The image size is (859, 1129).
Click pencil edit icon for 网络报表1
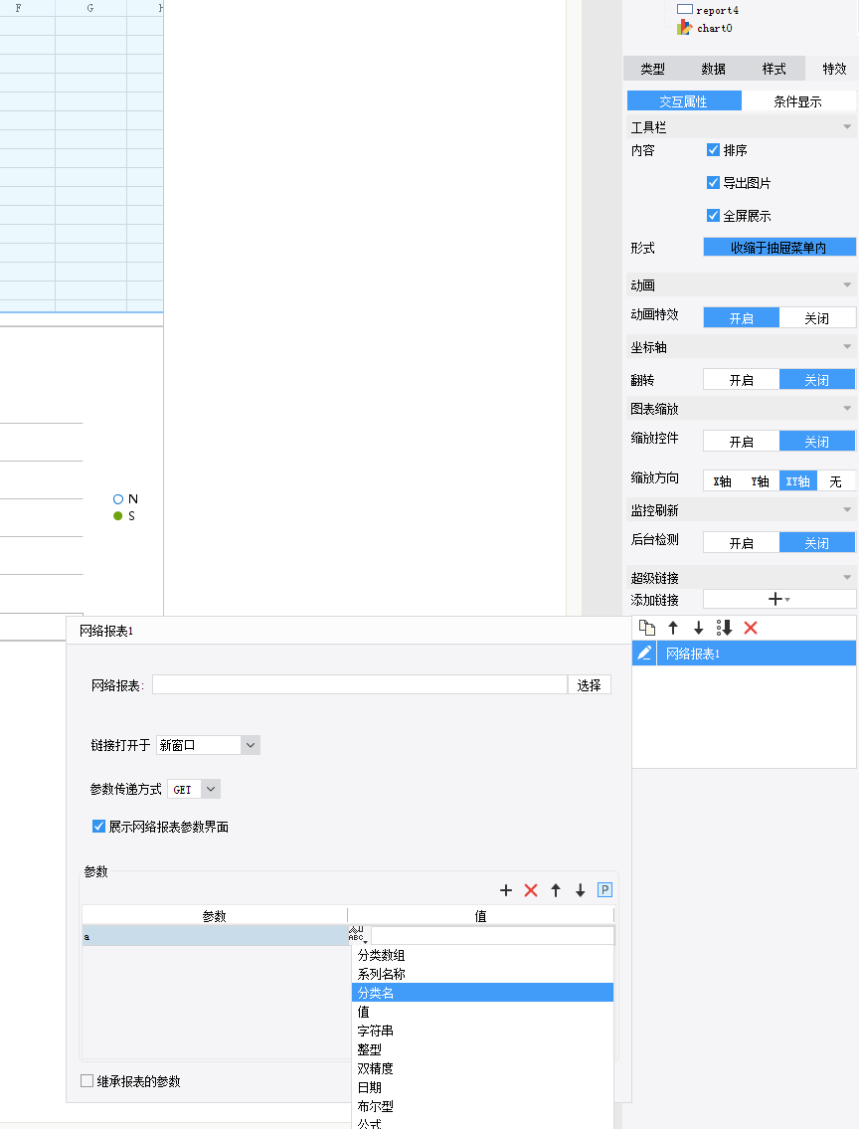(644, 654)
